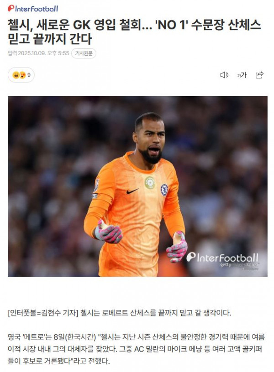Click the InterFootball watermark on photo
The image size is (274, 372).
(x=222, y=258)
